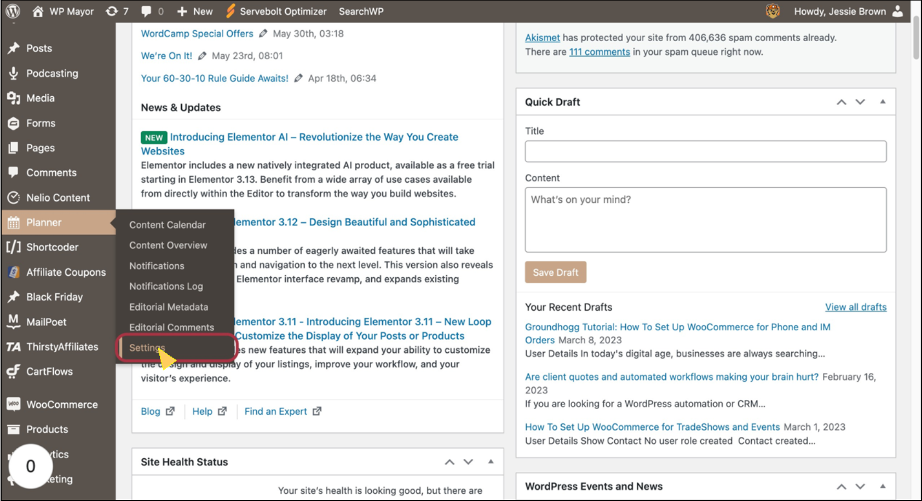Click the MailPoet M icon
Viewport: 922px width, 501px height.
coord(14,322)
